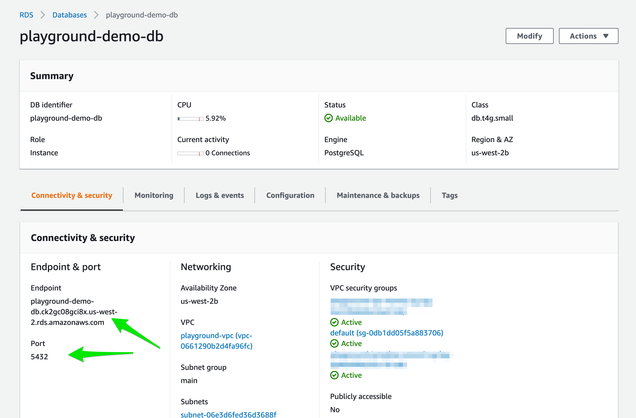The height and width of the screenshot is (418, 636).
Task: Click the Available status check icon
Action: click(x=328, y=118)
